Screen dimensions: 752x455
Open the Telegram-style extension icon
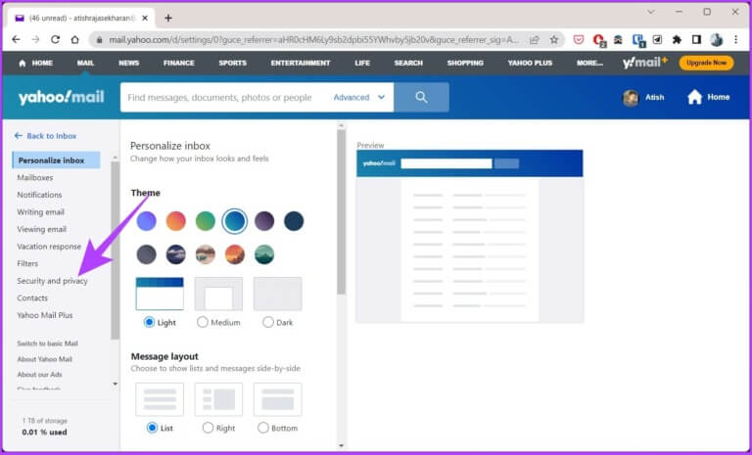tap(657, 40)
